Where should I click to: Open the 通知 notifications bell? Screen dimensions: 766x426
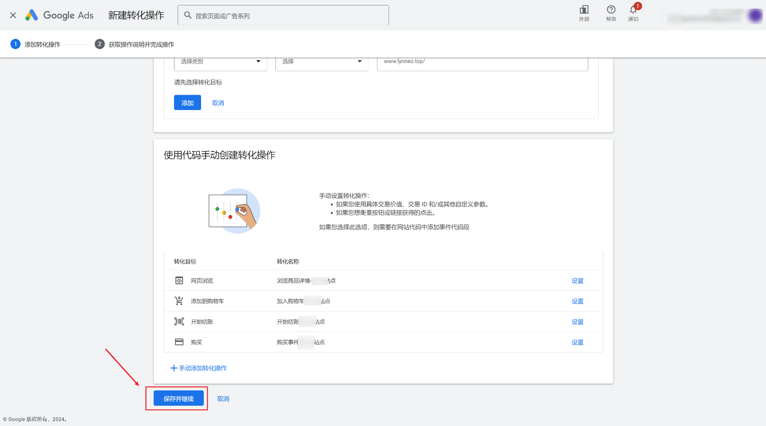(633, 13)
